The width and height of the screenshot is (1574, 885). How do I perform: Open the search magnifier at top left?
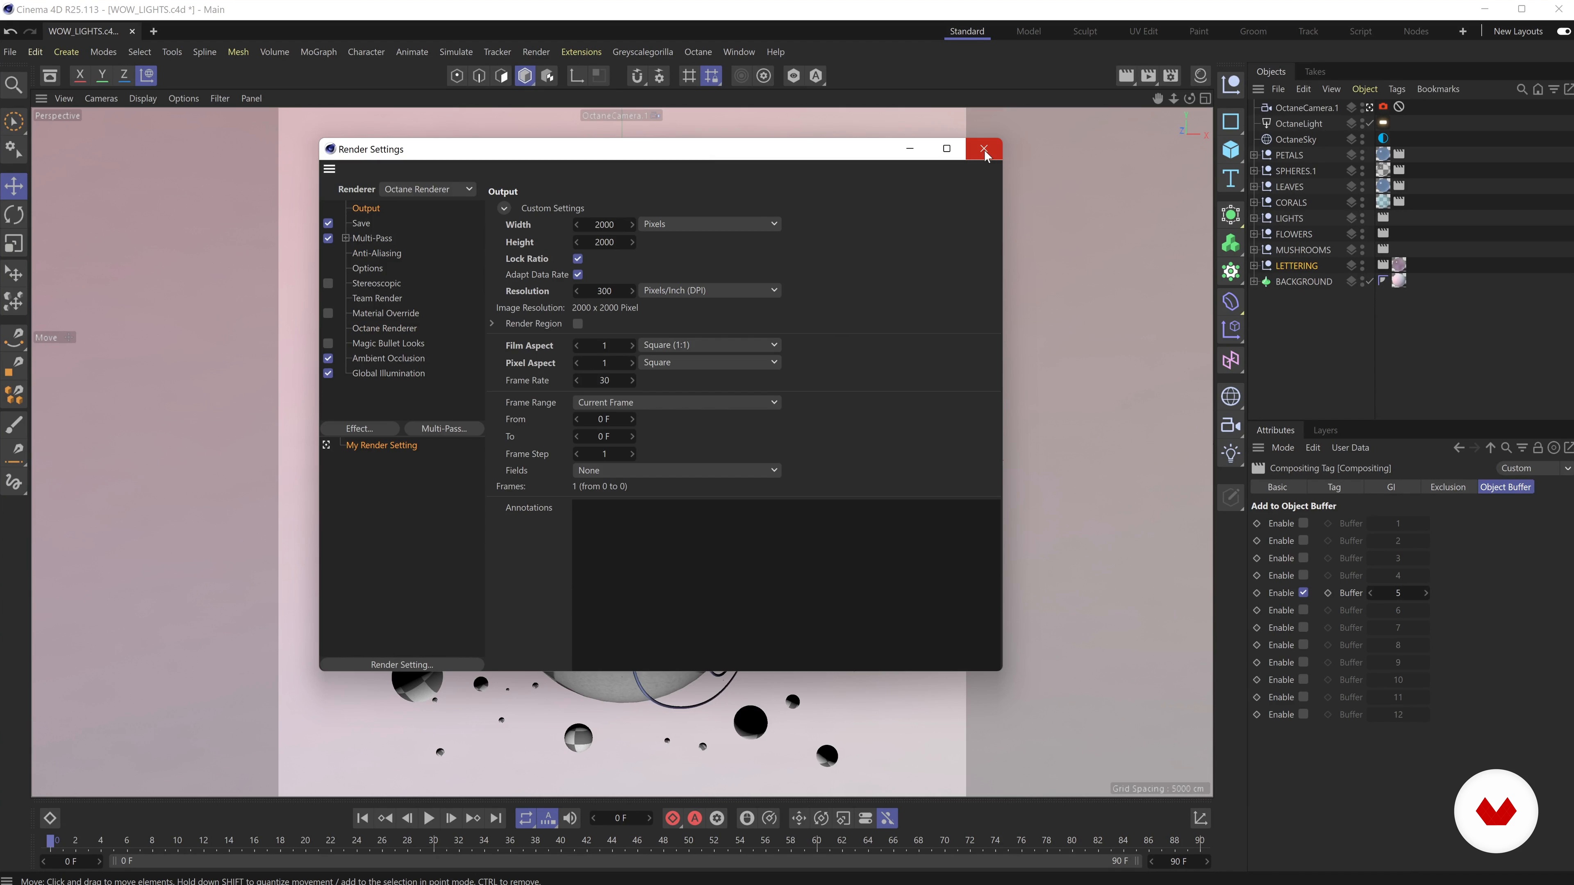[14, 84]
